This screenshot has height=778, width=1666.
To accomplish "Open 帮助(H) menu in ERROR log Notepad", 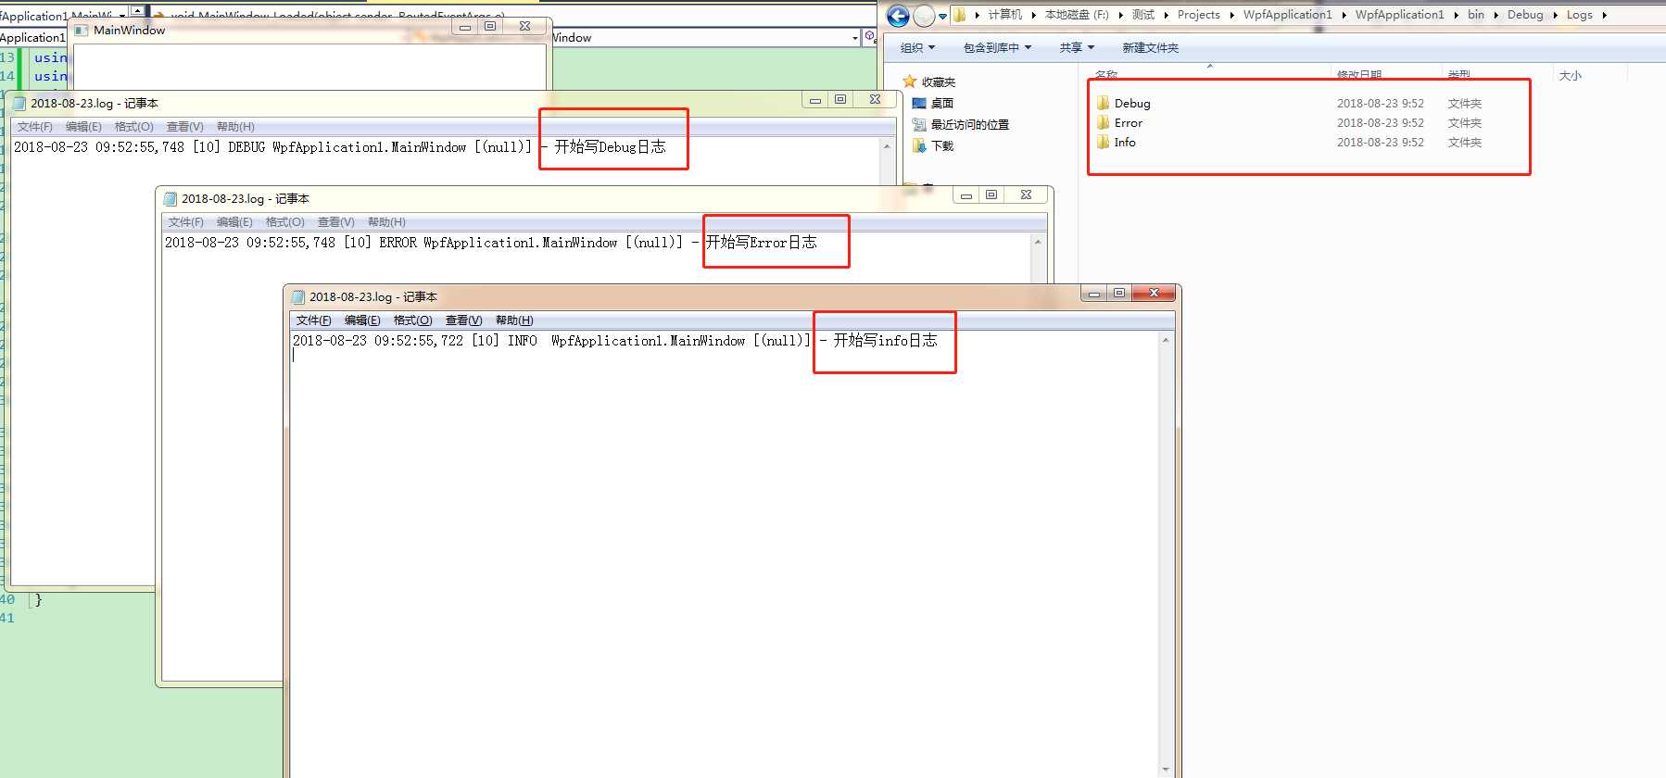I will (x=386, y=222).
